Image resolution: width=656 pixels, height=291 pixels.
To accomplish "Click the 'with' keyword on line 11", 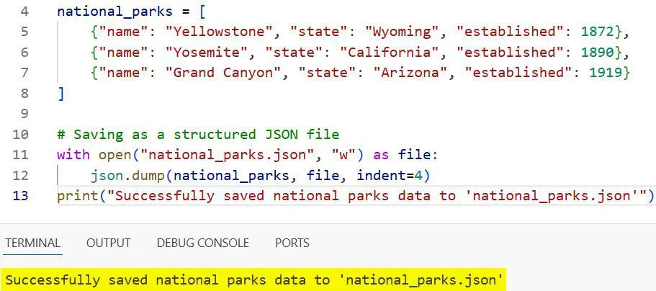I will pos(73,154).
